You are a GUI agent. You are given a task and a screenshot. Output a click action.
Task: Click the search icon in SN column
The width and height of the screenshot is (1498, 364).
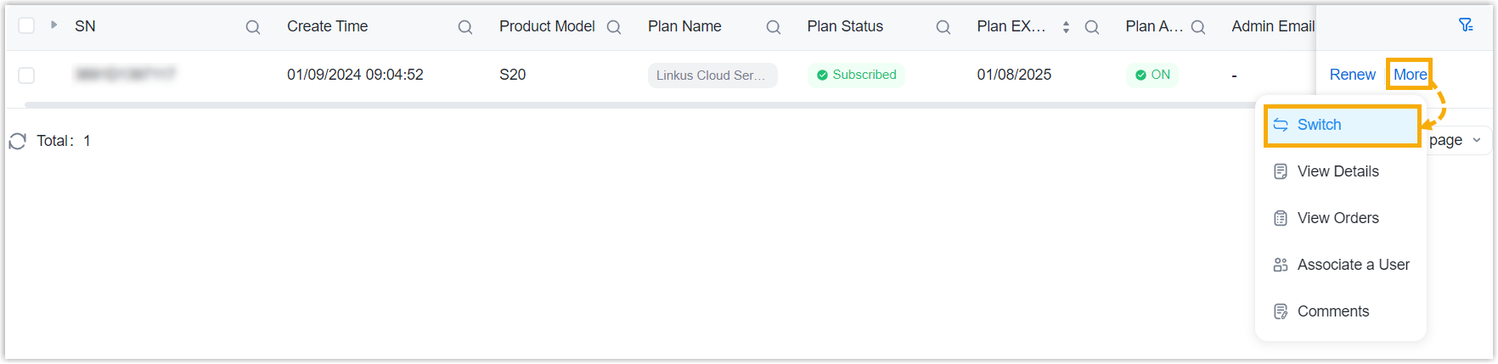click(x=253, y=27)
